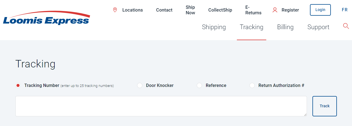
Task: Open the CollectShip link
Action: click(220, 10)
